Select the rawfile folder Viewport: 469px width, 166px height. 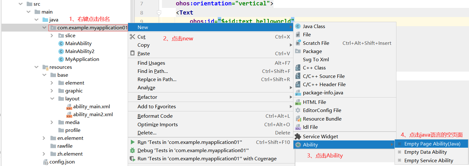65,146
